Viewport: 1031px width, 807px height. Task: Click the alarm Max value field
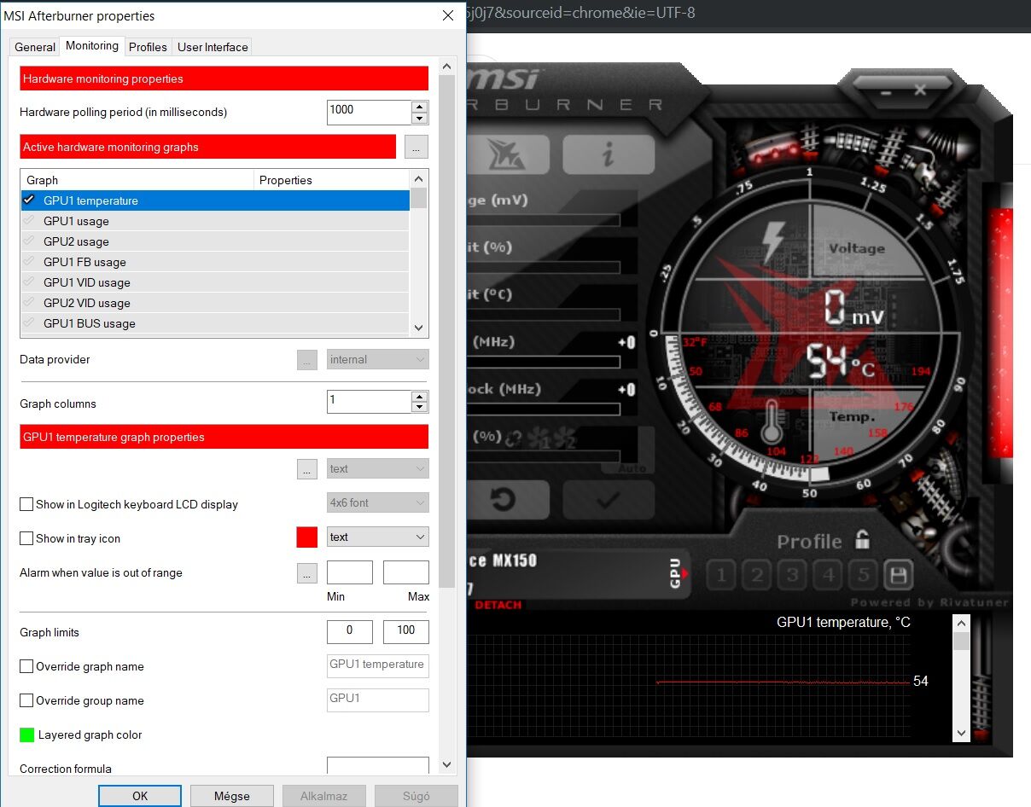click(x=406, y=572)
